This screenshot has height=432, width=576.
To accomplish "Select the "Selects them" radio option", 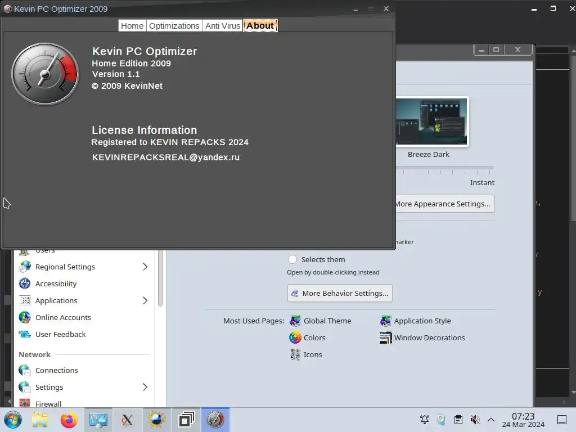I will pyautogui.click(x=292, y=259).
